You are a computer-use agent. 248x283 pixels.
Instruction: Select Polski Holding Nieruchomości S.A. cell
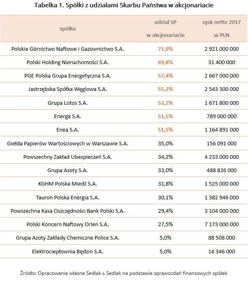[x=67, y=63]
